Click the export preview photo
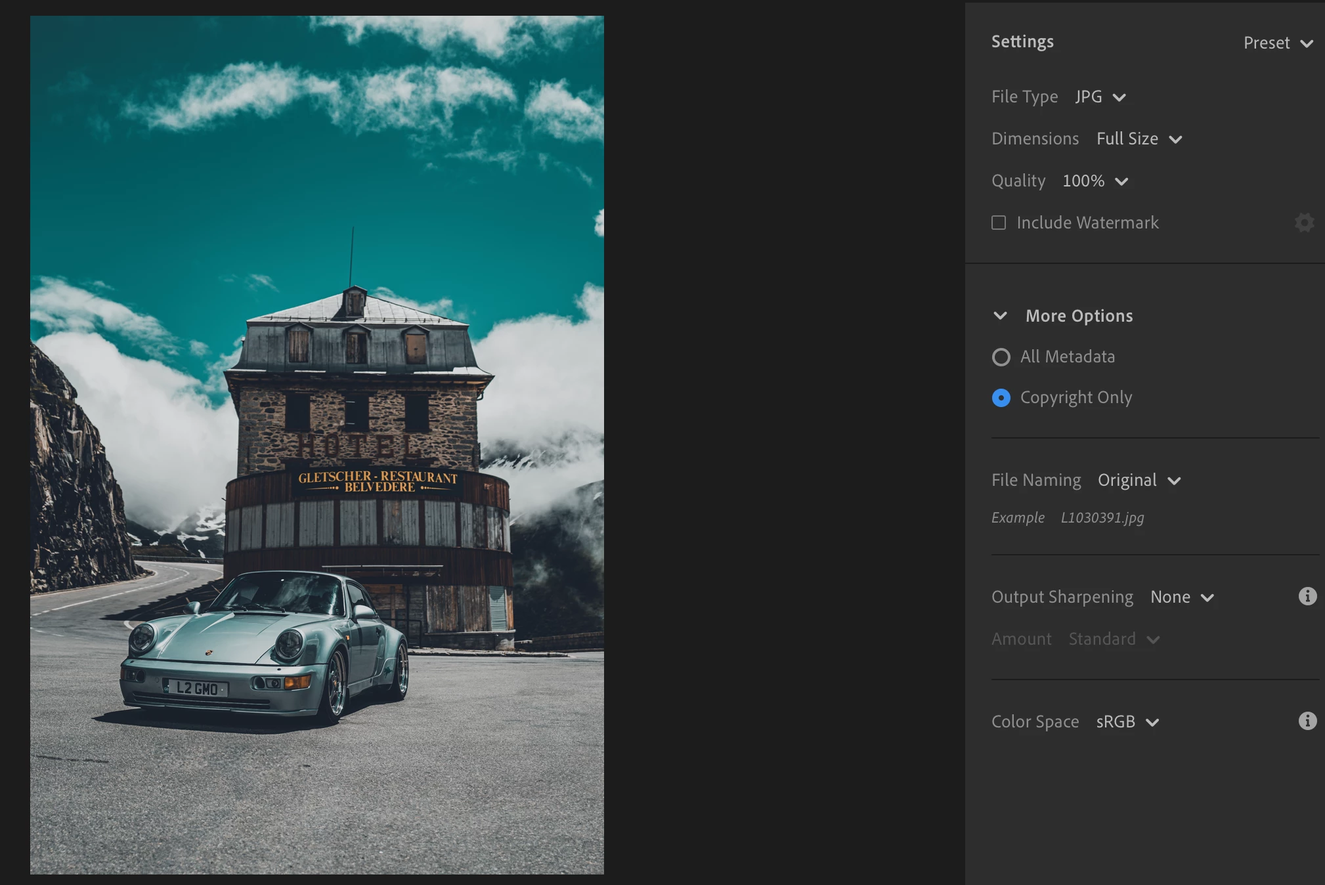The image size is (1325, 885). [316, 444]
